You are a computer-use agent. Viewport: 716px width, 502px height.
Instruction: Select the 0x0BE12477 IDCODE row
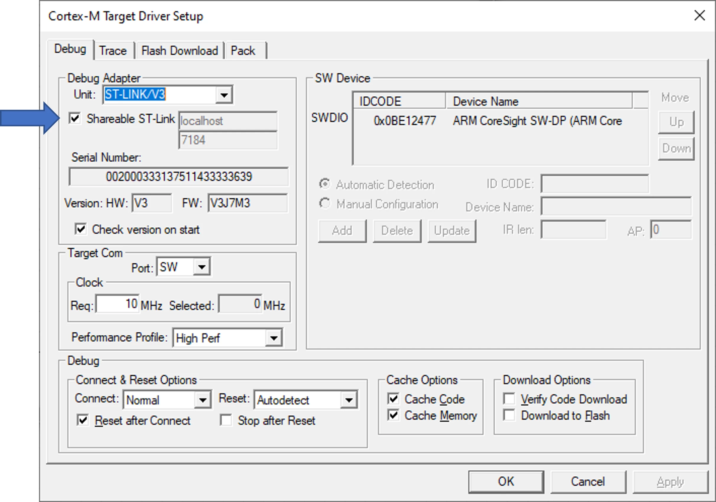click(x=405, y=121)
